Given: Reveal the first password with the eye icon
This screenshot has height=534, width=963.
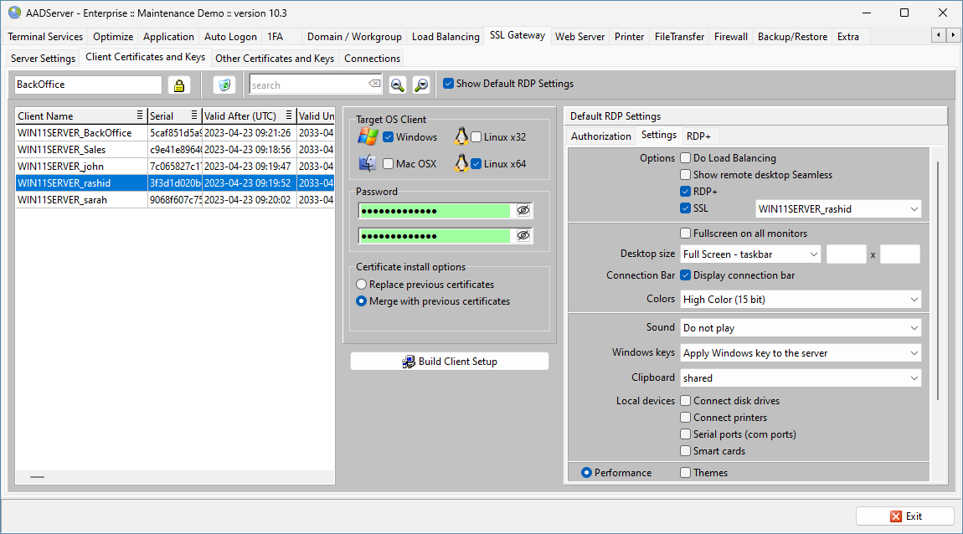Looking at the screenshot, I should (523, 211).
